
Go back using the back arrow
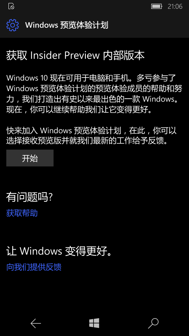coord(36,323)
